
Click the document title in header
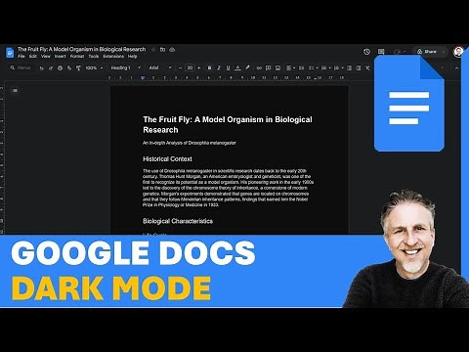click(81, 49)
